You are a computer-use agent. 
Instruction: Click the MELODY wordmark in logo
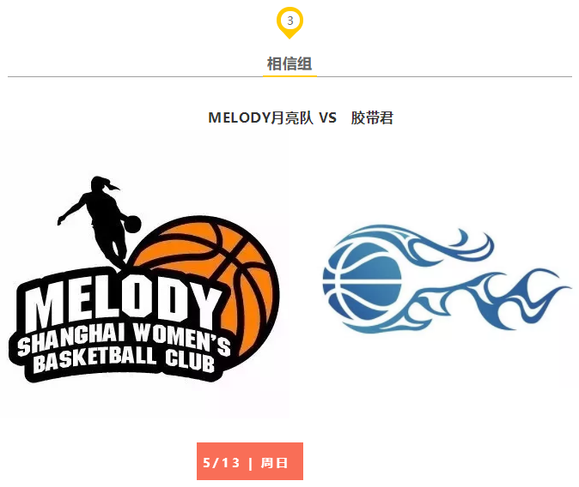124,300
